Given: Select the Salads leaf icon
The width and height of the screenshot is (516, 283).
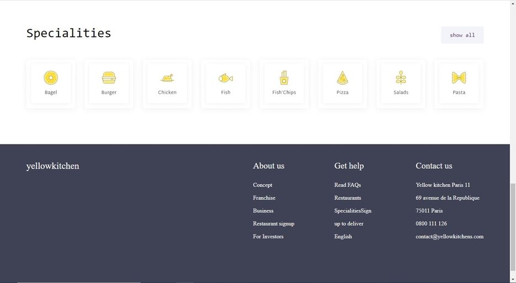Looking at the screenshot, I should pyautogui.click(x=401, y=78).
